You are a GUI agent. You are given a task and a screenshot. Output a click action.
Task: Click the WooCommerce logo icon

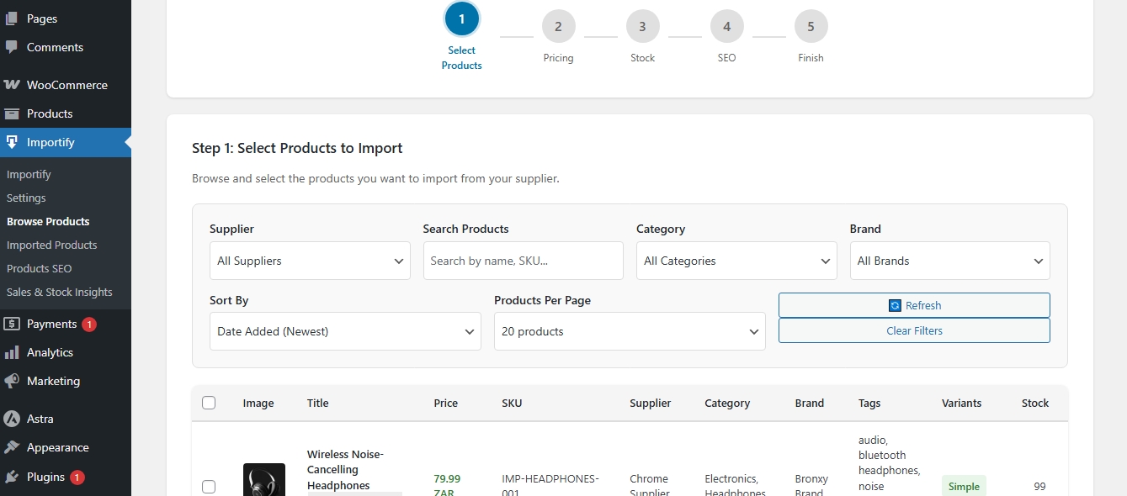[x=12, y=85]
